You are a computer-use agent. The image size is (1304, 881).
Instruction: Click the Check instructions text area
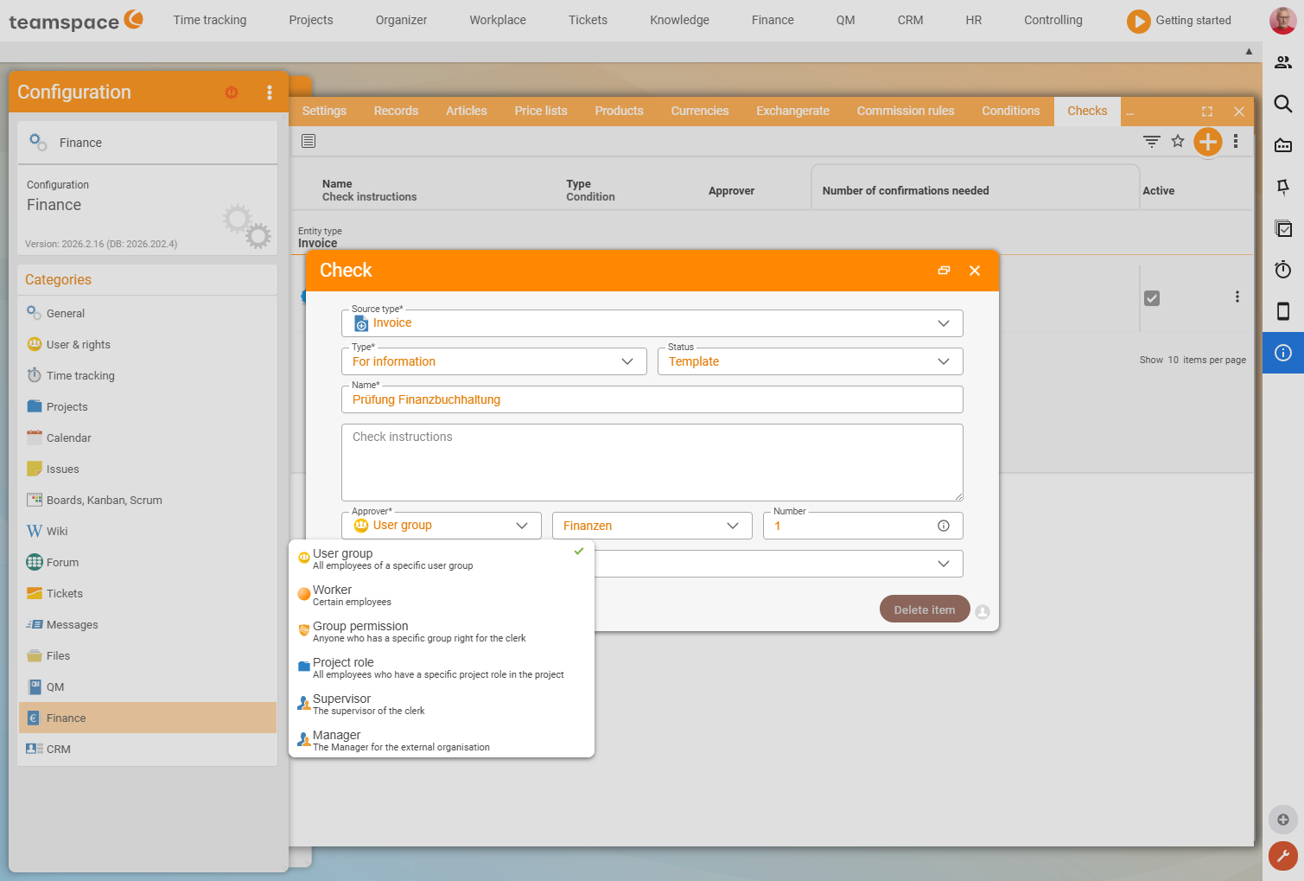[x=652, y=463]
